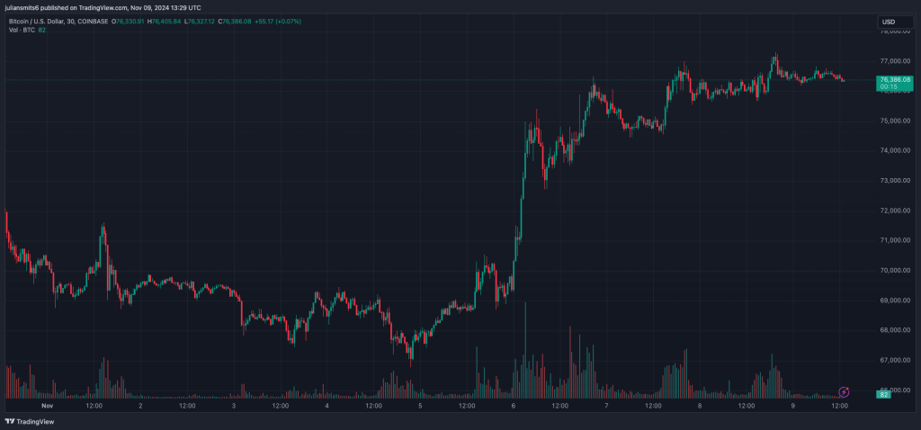Click the 82 value next to Vol · BTC

(x=41, y=30)
